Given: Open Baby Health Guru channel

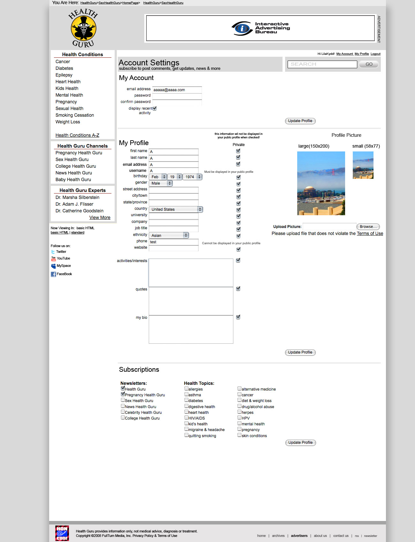Looking at the screenshot, I should 73,179.
